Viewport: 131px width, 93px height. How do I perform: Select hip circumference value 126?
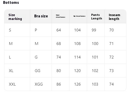tap(77, 84)
